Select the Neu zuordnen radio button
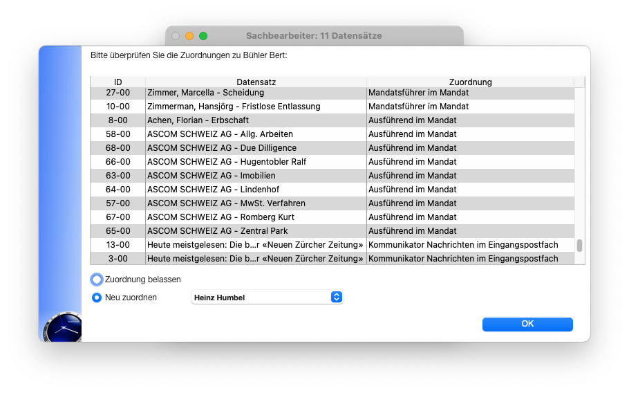Screen dimensions: 629x393 pos(97,298)
